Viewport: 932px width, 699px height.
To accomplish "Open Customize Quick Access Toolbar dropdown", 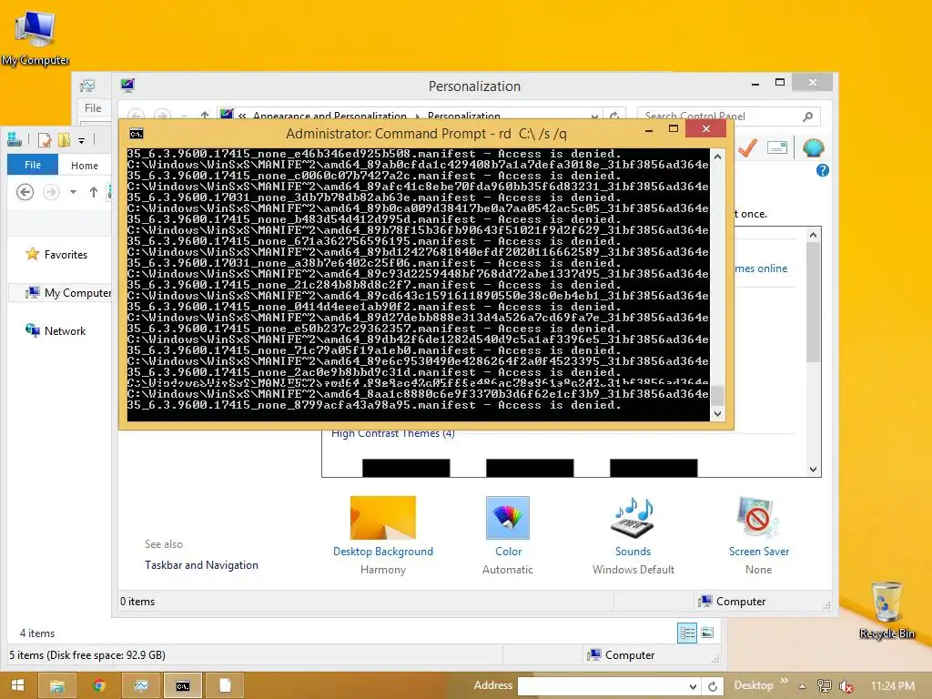I will 81,141.
